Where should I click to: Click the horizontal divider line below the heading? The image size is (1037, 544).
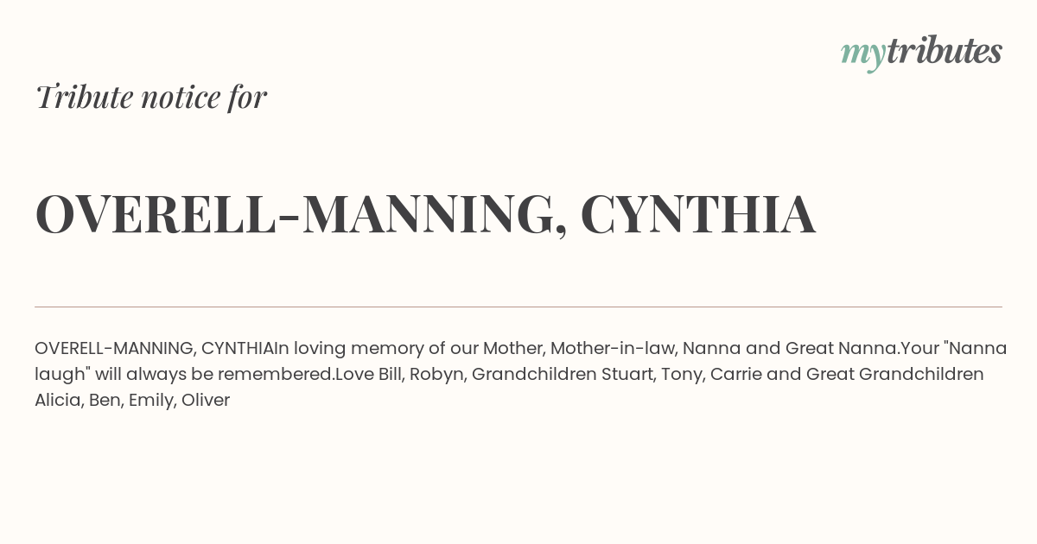click(x=518, y=307)
